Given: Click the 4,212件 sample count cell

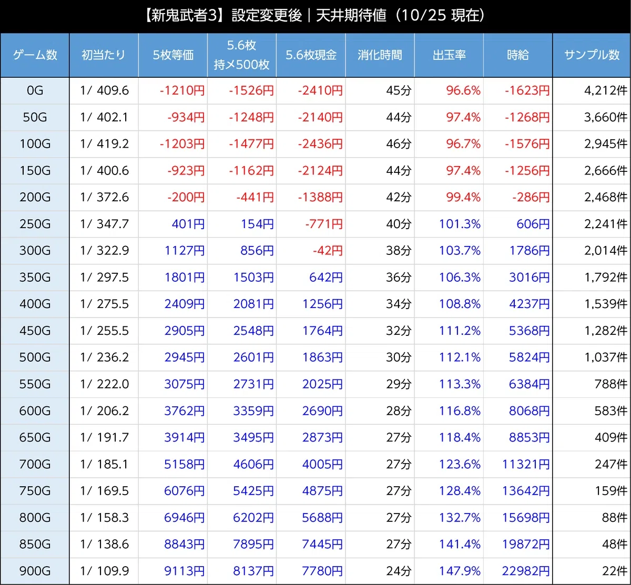Looking at the screenshot, I should pyautogui.click(x=592, y=91).
